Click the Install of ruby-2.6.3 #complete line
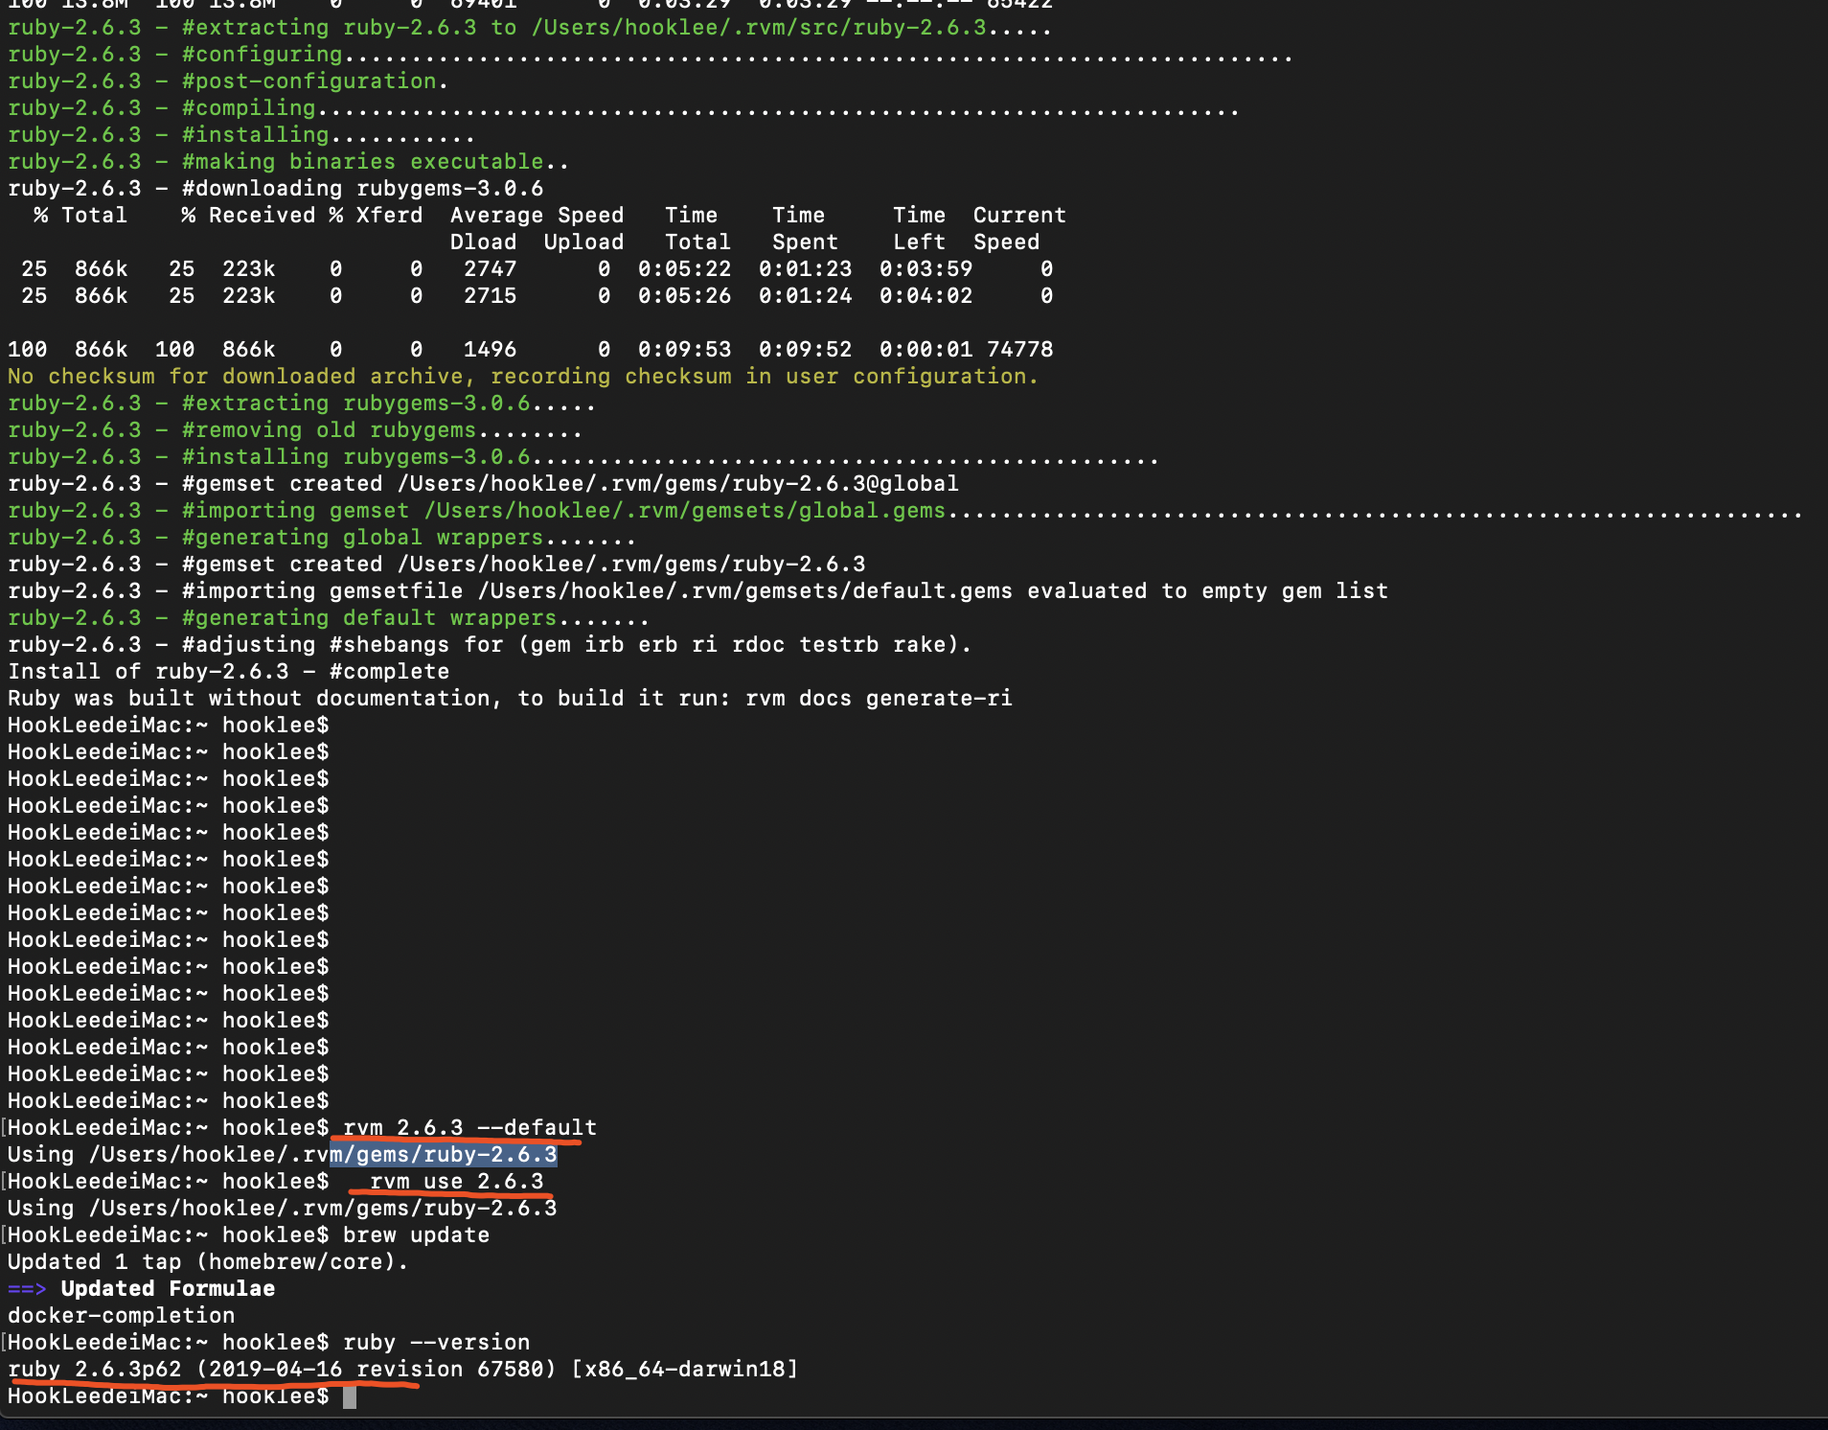Image resolution: width=1828 pixels, height=1430 pixels. coord(228,672)
